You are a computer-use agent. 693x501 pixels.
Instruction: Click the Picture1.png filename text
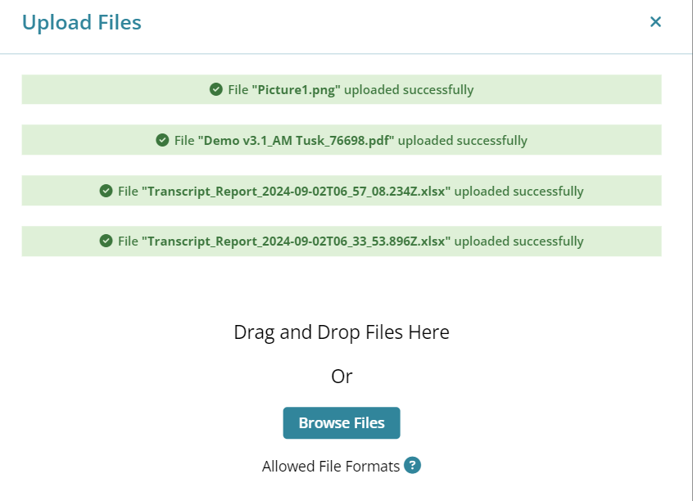[296, 90]
